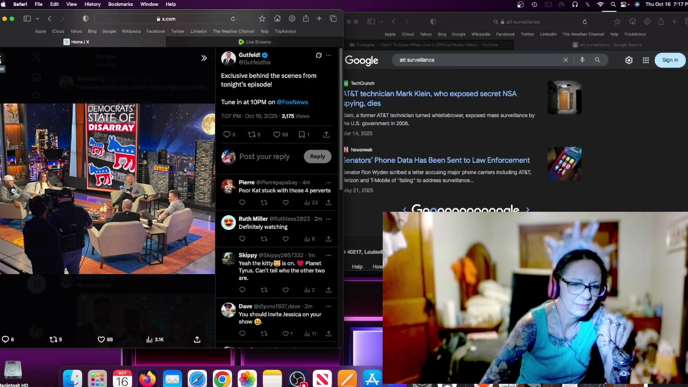The image size is (688, 387).
Task: Open more menu on Pierre's reply
Action: [328, 182]
